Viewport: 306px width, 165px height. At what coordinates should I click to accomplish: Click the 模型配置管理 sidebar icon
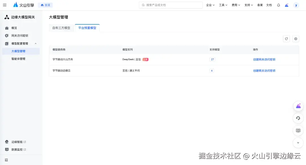tap(7, 44)
